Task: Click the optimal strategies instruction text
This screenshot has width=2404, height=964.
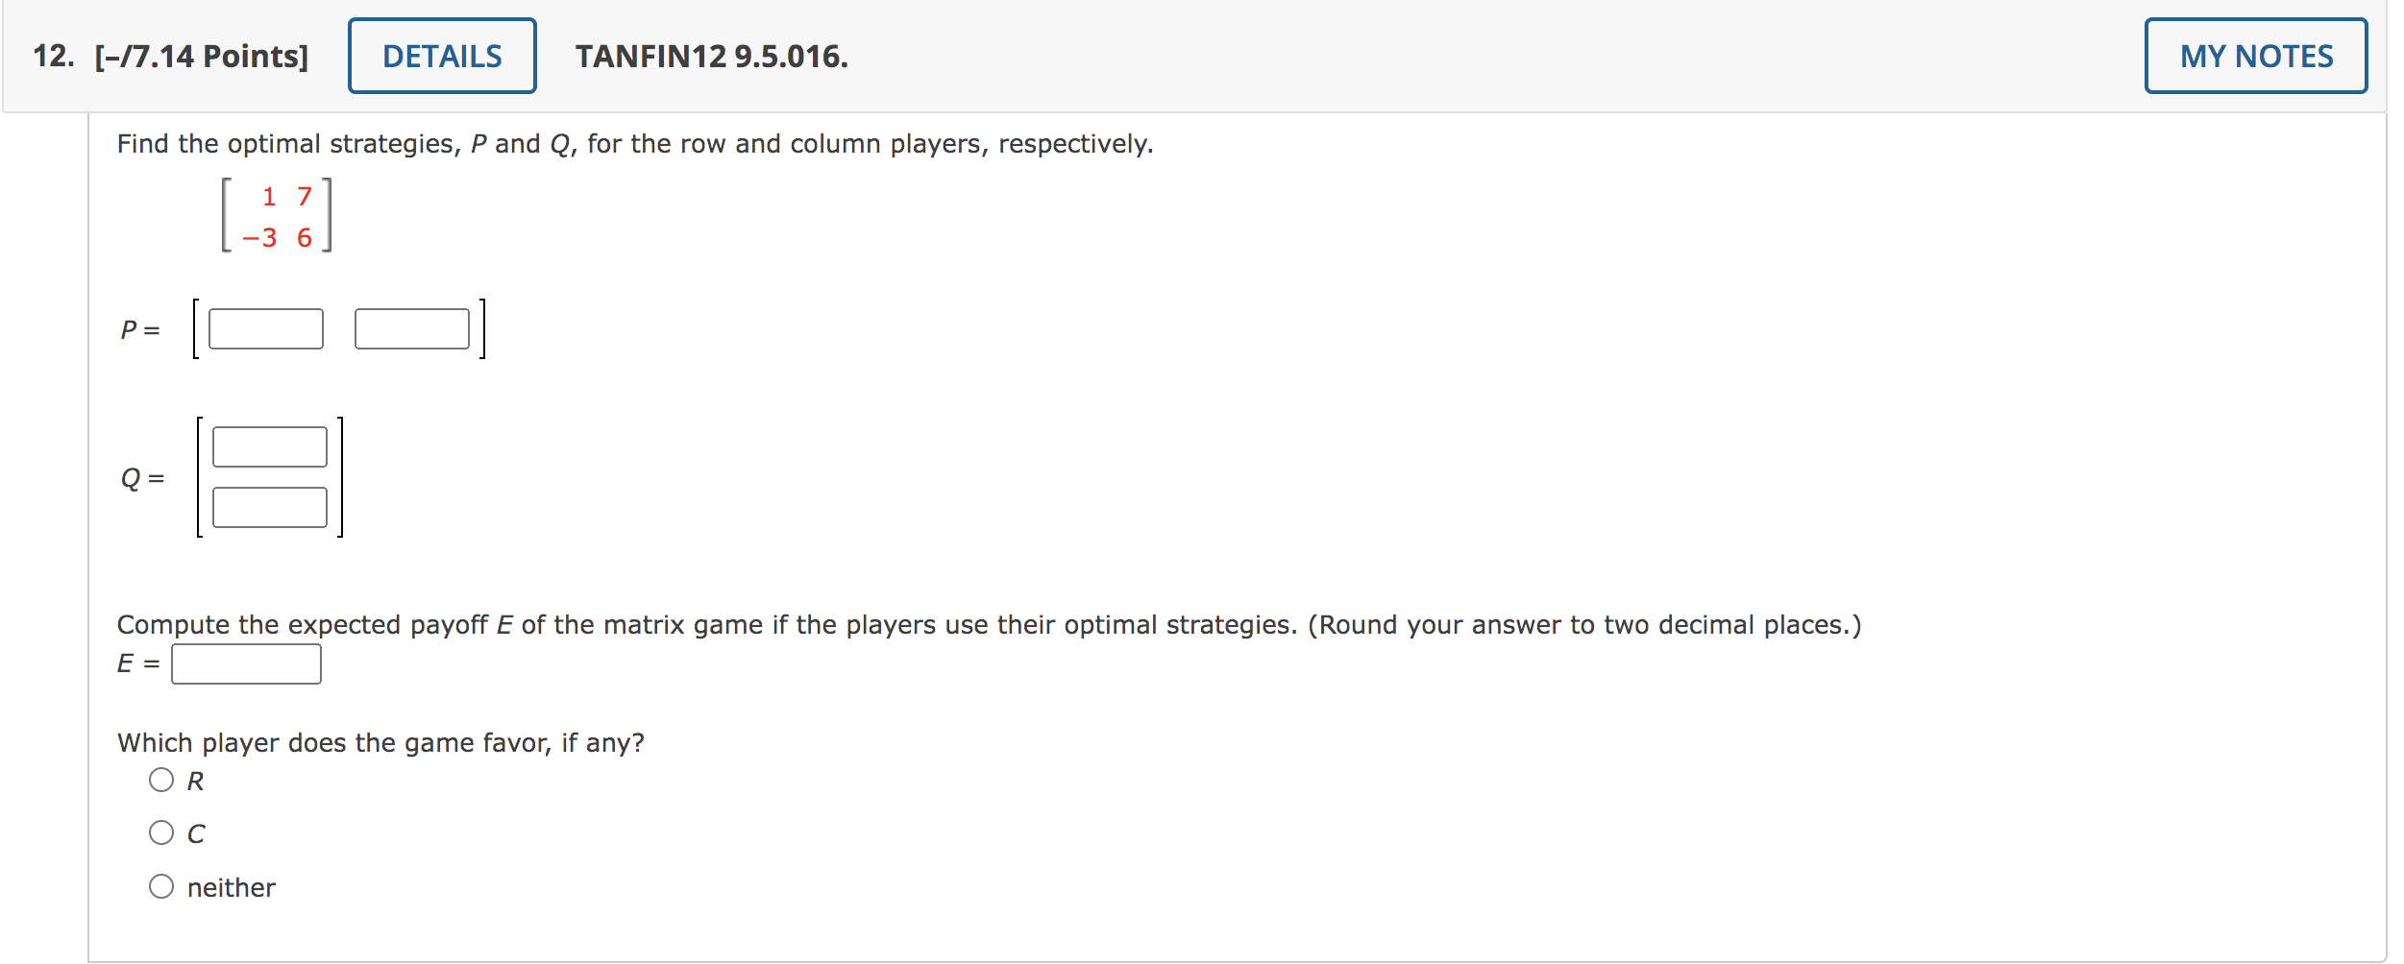Action: 634,144
